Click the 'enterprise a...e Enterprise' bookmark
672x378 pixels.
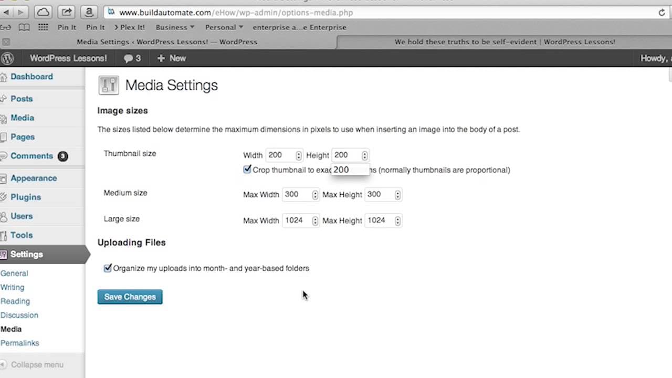pyautogui.click(x=299, y=27)
